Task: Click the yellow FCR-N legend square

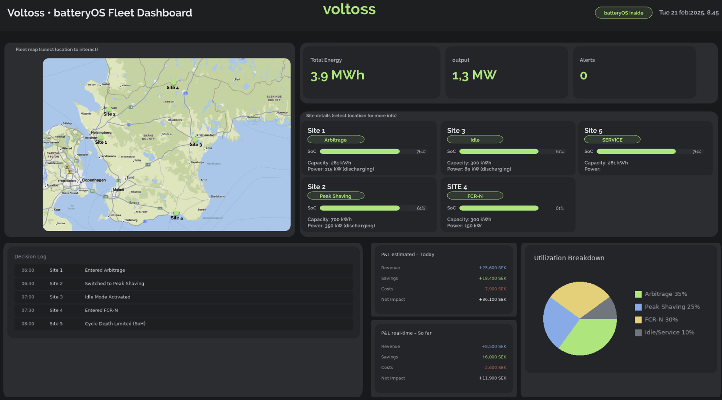Action: [638, 320]
